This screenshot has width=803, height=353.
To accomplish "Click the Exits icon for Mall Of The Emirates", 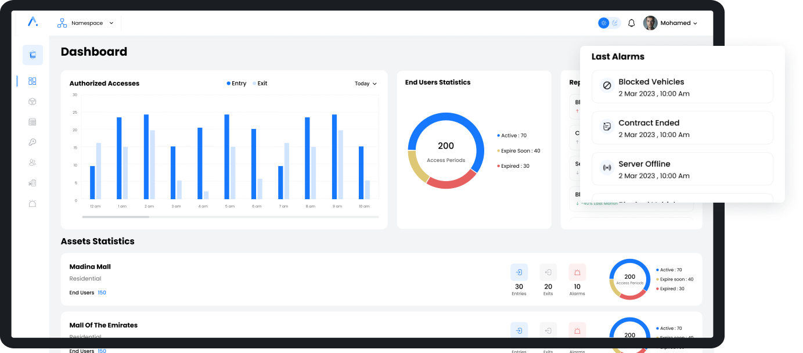I will click(548, 330).
